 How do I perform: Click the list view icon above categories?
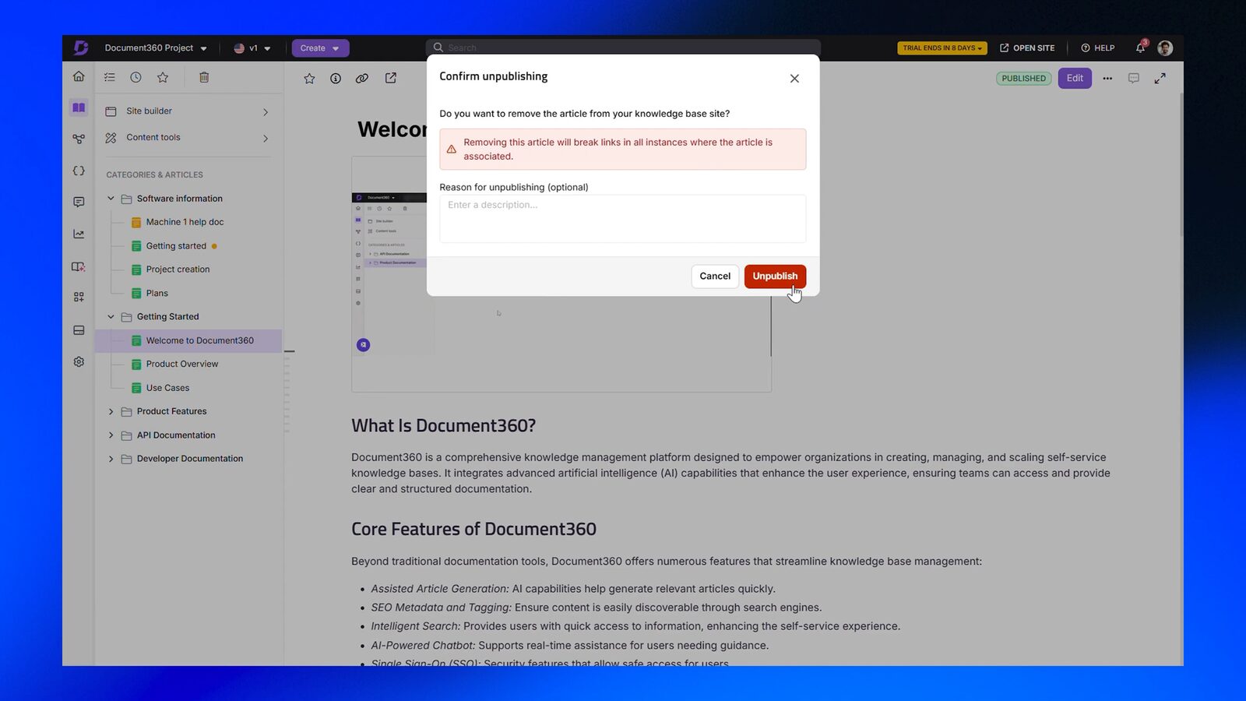110,77
